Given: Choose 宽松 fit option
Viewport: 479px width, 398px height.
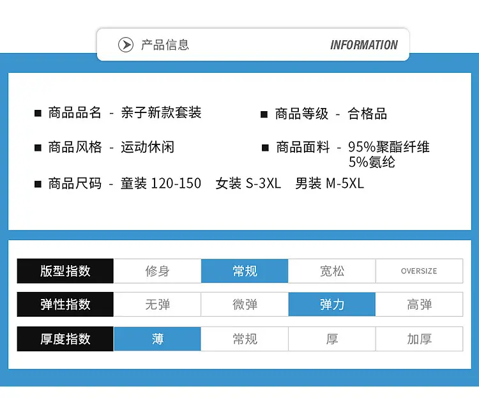Looking at the screenshot, I should tap(332, 271).
